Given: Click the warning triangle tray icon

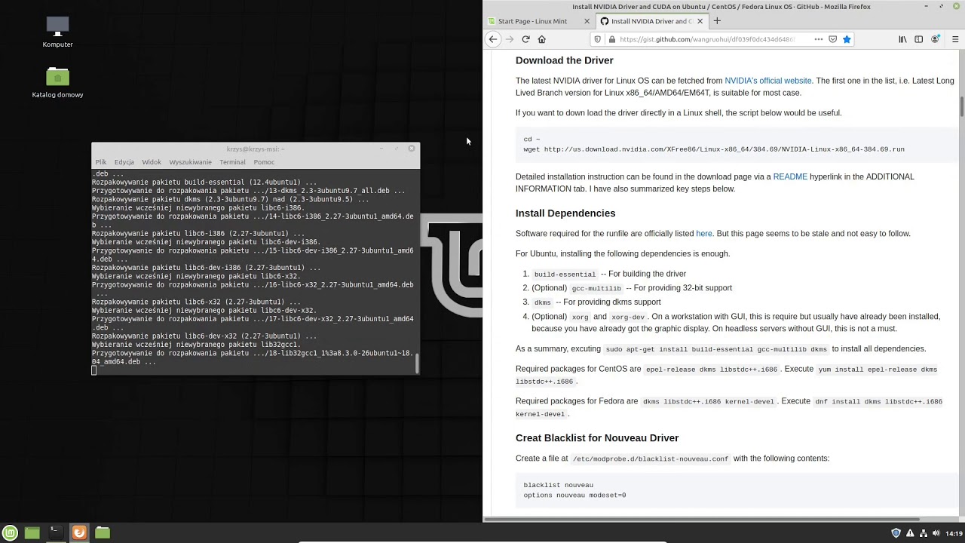Looking at the screenshot, I should (909, 532).
